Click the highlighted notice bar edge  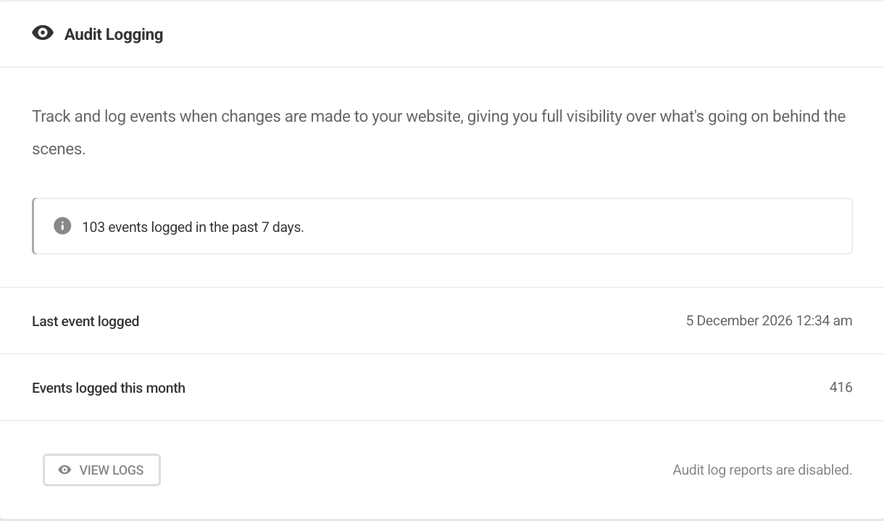click(33, 225)
